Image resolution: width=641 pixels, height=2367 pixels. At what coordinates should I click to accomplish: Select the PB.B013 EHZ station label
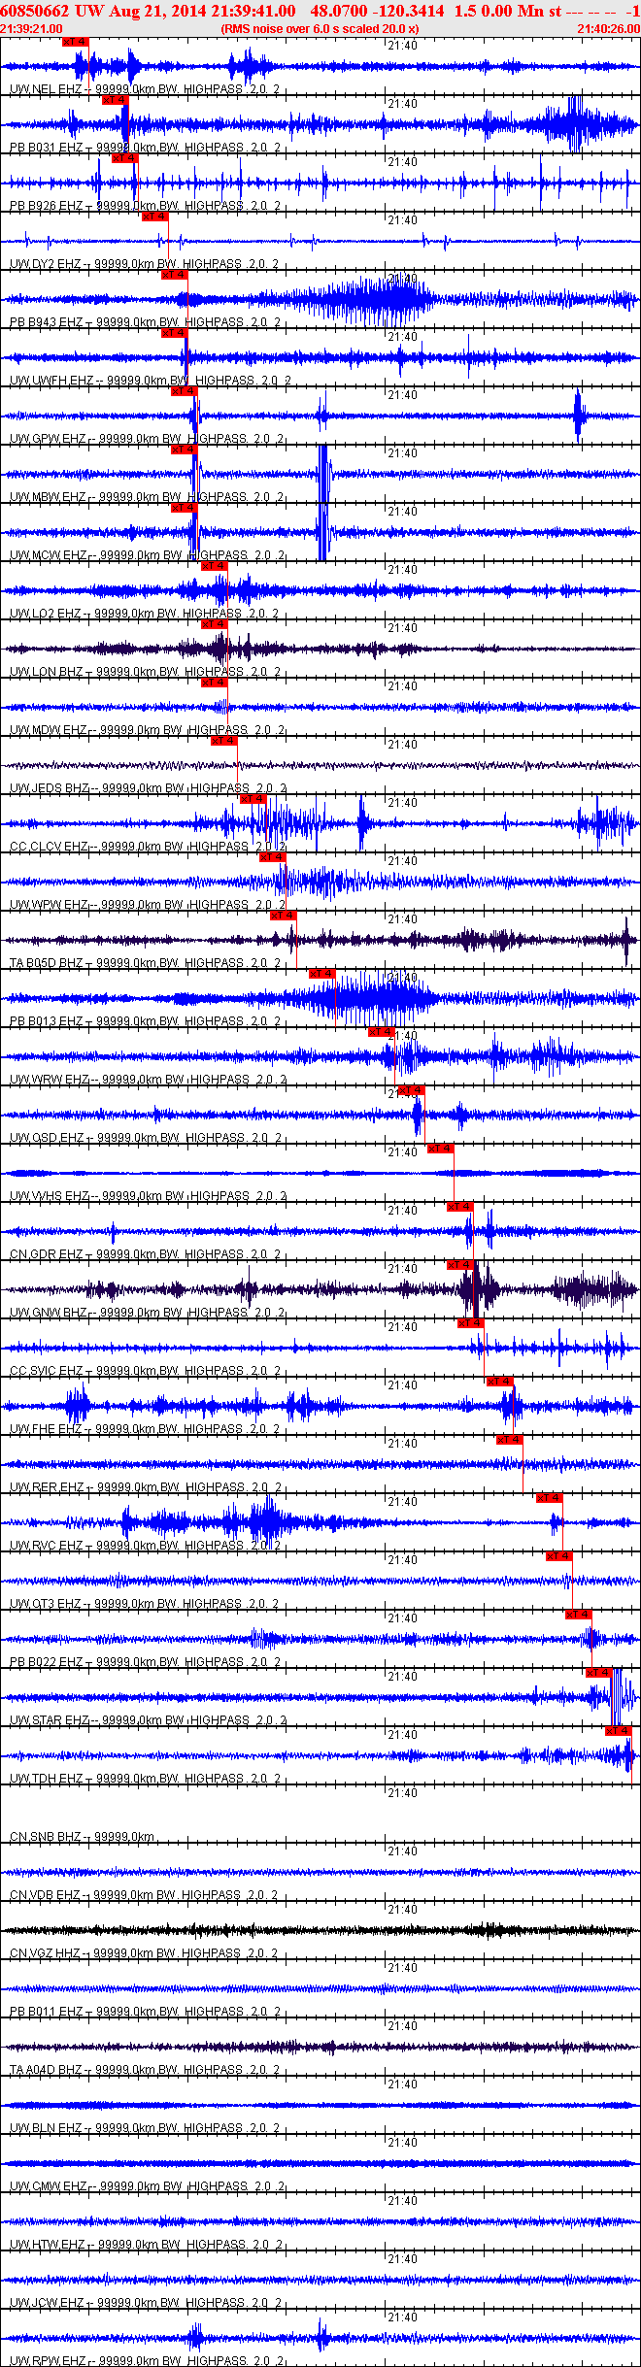[x=46, y=1021]
